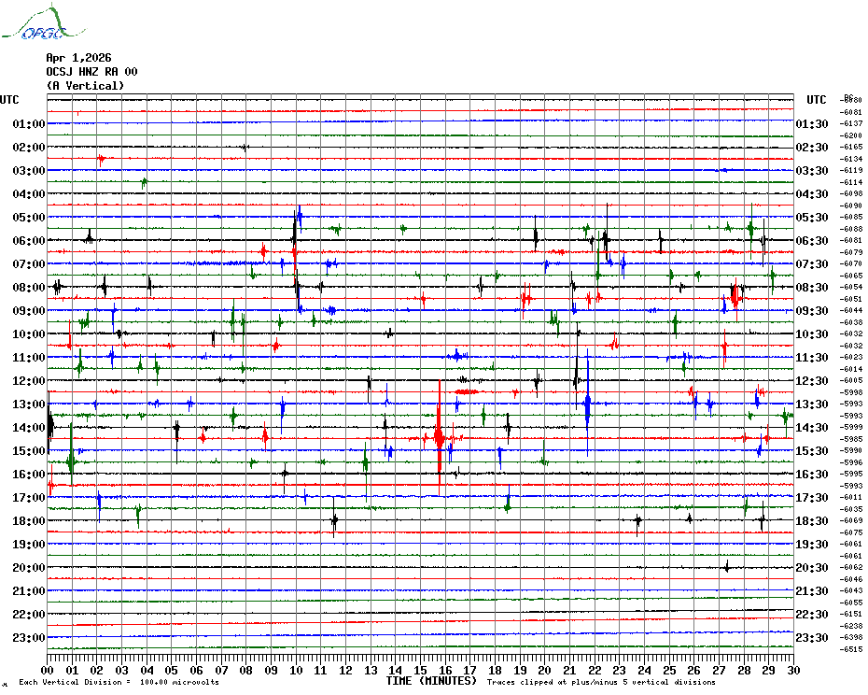Select the 08:00 hour label on left
Viewport: 868px width, 695px height.
[29, 288]
